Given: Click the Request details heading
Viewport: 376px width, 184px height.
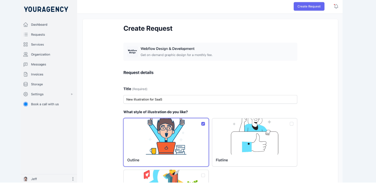Looking at the screenshot, I should pyautogui.click(x=138, y=73).
